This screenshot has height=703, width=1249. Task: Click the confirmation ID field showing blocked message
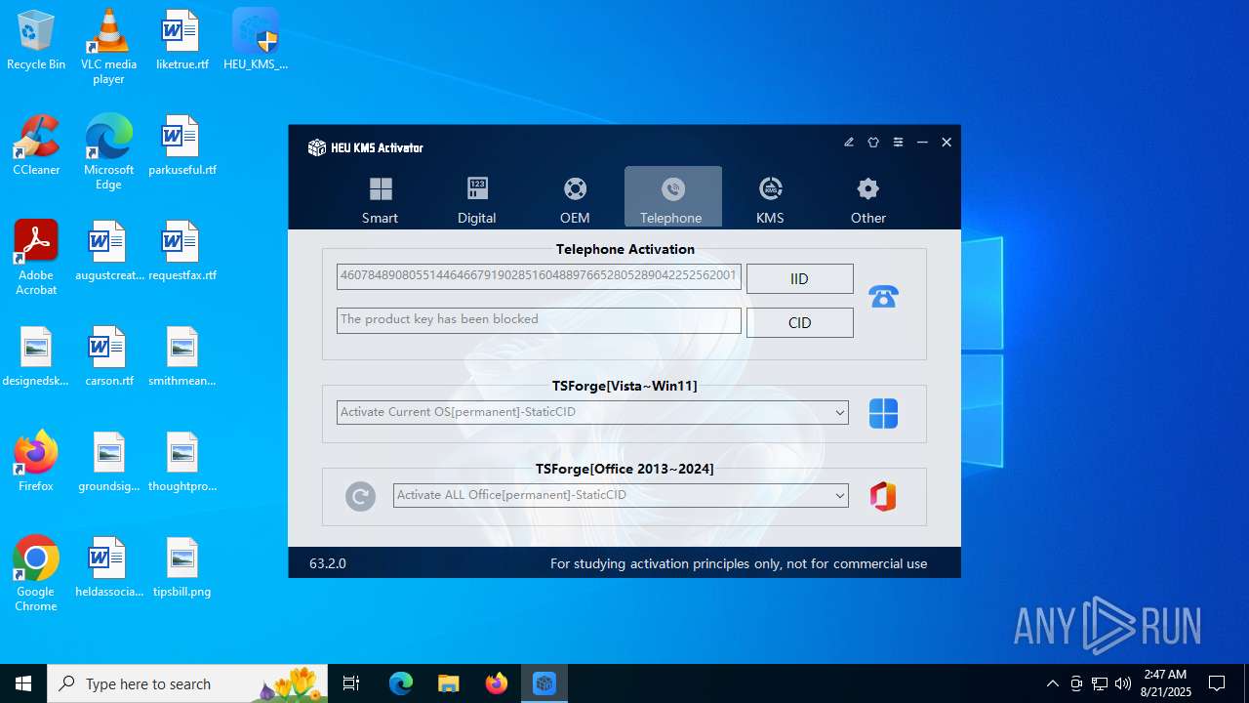tap(539, 320)
